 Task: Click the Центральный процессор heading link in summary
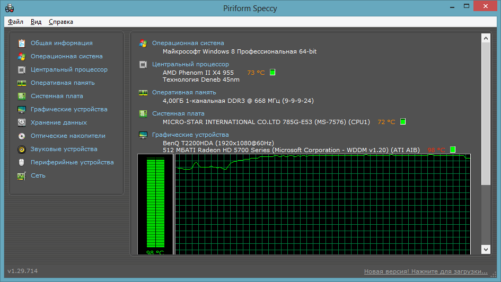tap(190, 64)
